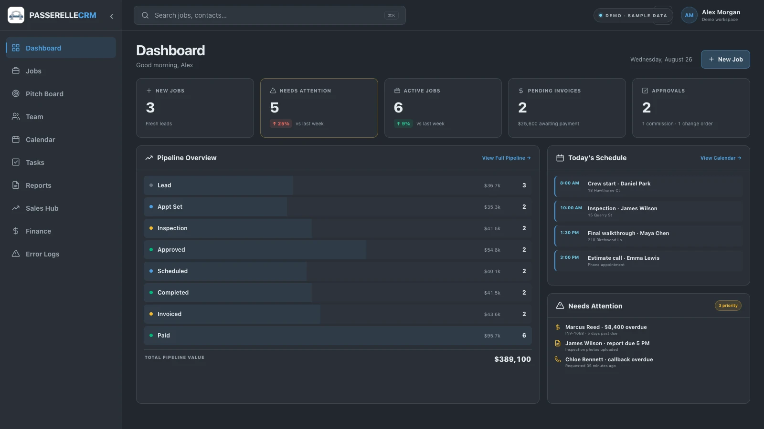The height and width of the screenshot is (429, 764).
Task: Open the AM user avatar
Action: [689, 15]
